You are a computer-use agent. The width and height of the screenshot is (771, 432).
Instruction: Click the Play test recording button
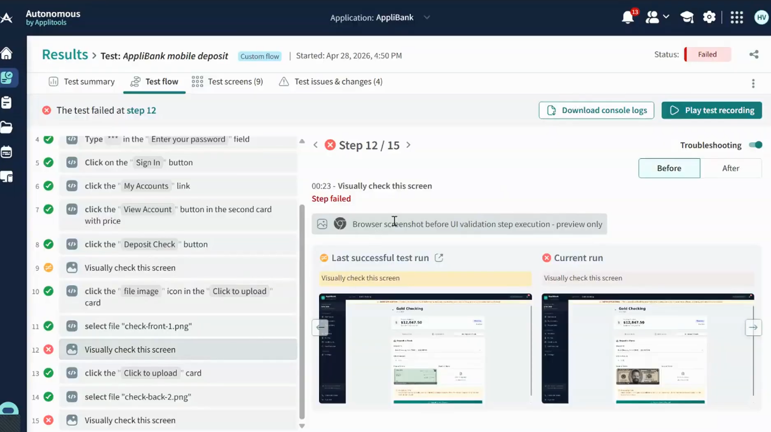[711, 110]
